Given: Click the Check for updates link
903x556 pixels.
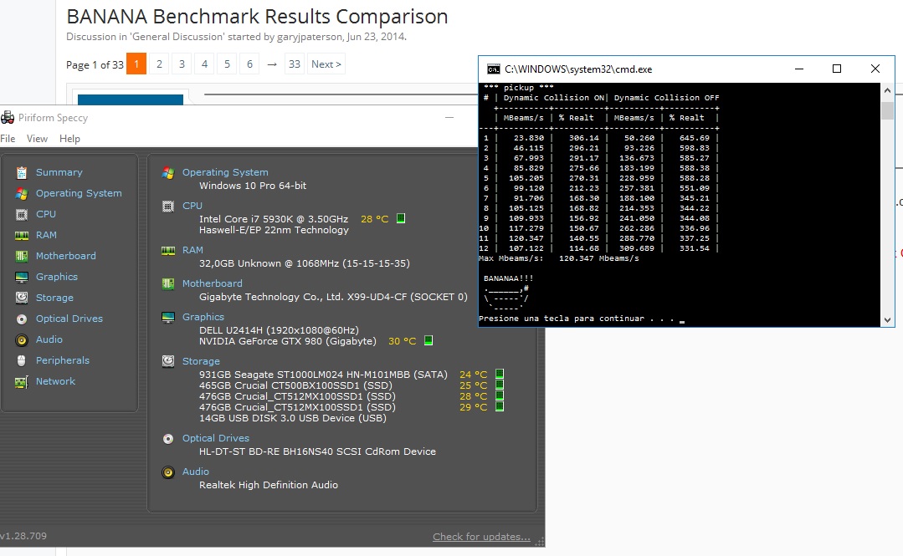Looking at the screenshot, I should pos(481,537).
